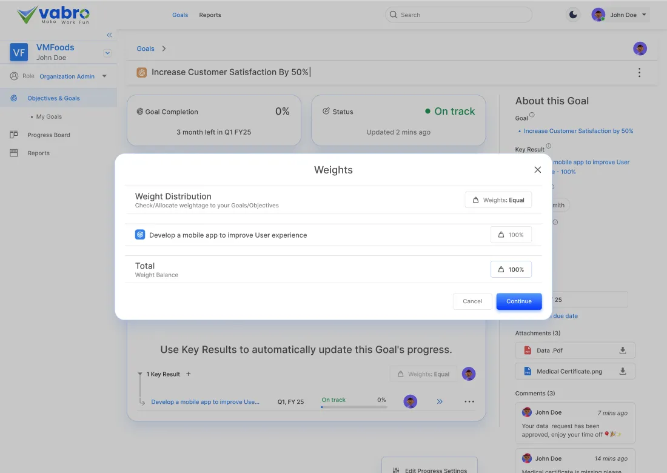This screenshot has height=473, width=667.
Task: Switch to the Reports top tab
Action: point(210,15)
